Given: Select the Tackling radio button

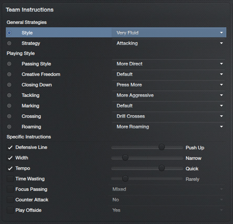Looking at the screenshot, I should (x=9, y=95).
